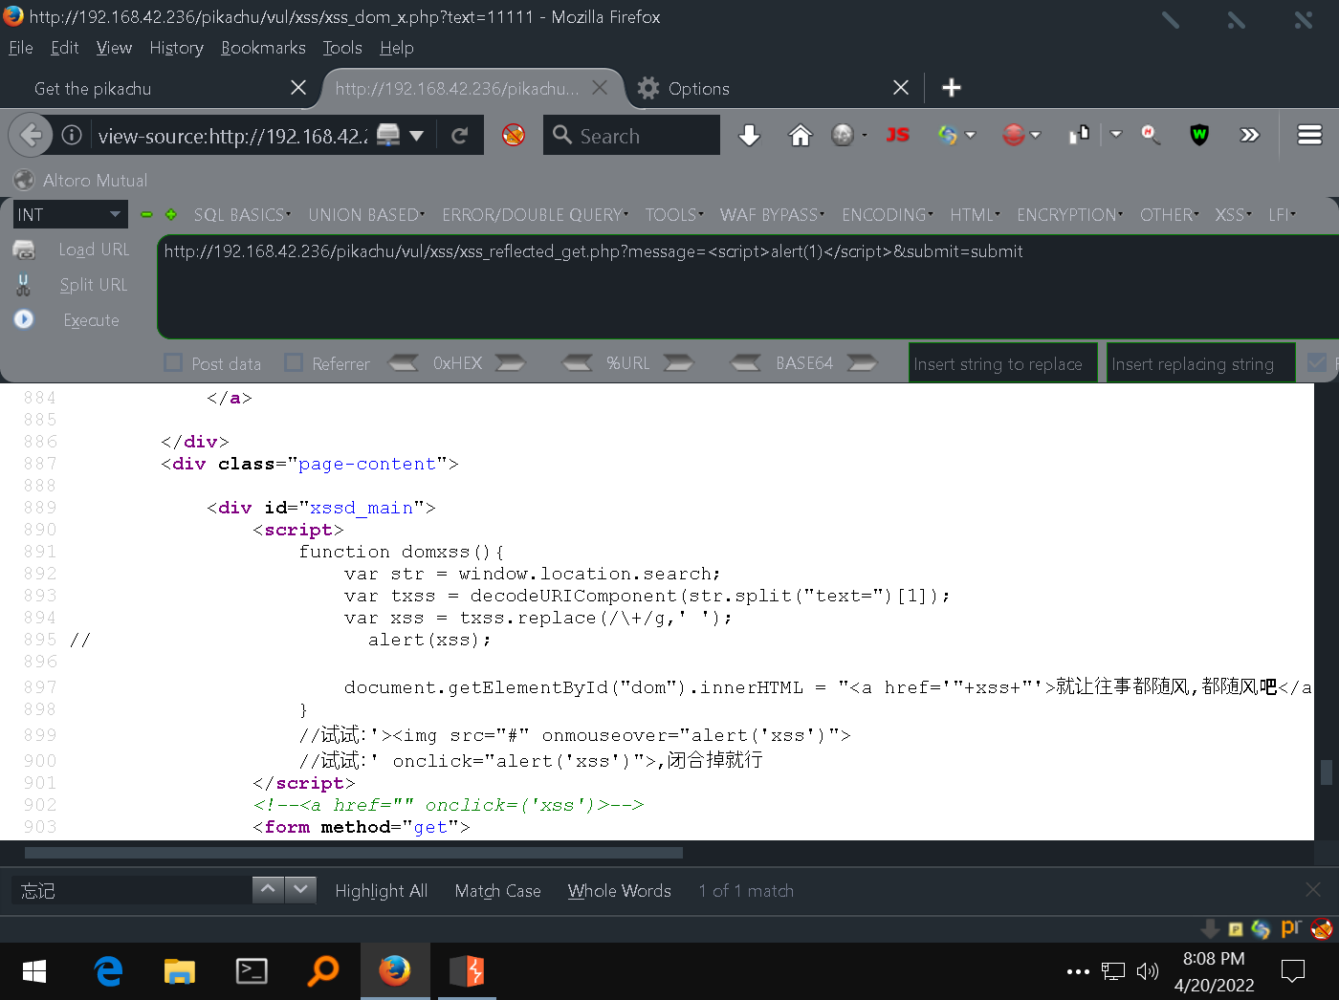Open the INT dropdown in HackBar
The image size is (1339, 1000).
[70, 214]
